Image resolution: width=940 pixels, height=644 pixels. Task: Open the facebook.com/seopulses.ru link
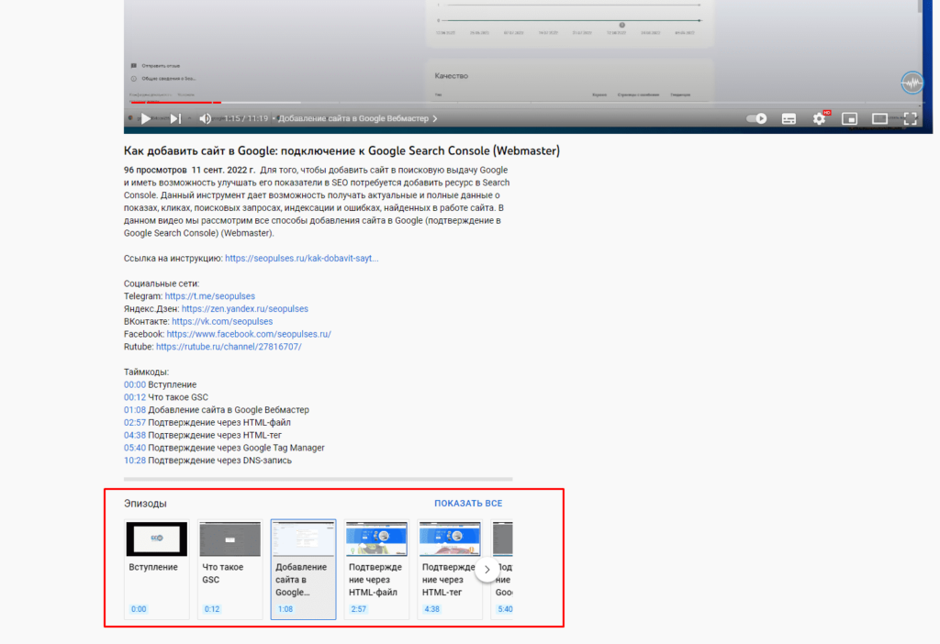pos(249,334)
